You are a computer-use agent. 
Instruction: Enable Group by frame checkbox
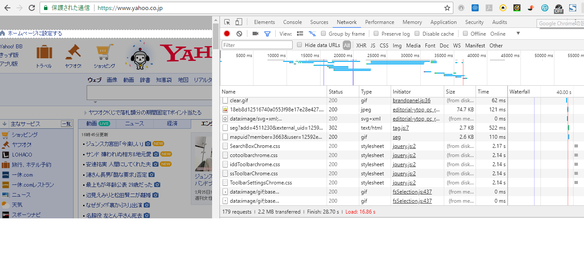pyautogui.click(x=324, y=33)
